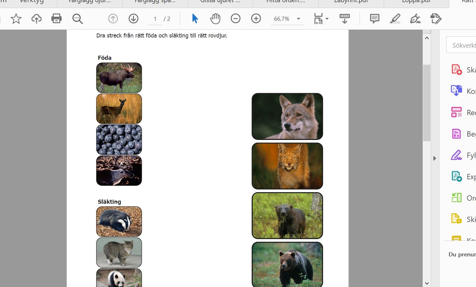Image resolution: width=476 pixels, height=287 pixels.
Task: Open find text magnifier tool
Action: (77, 19)
